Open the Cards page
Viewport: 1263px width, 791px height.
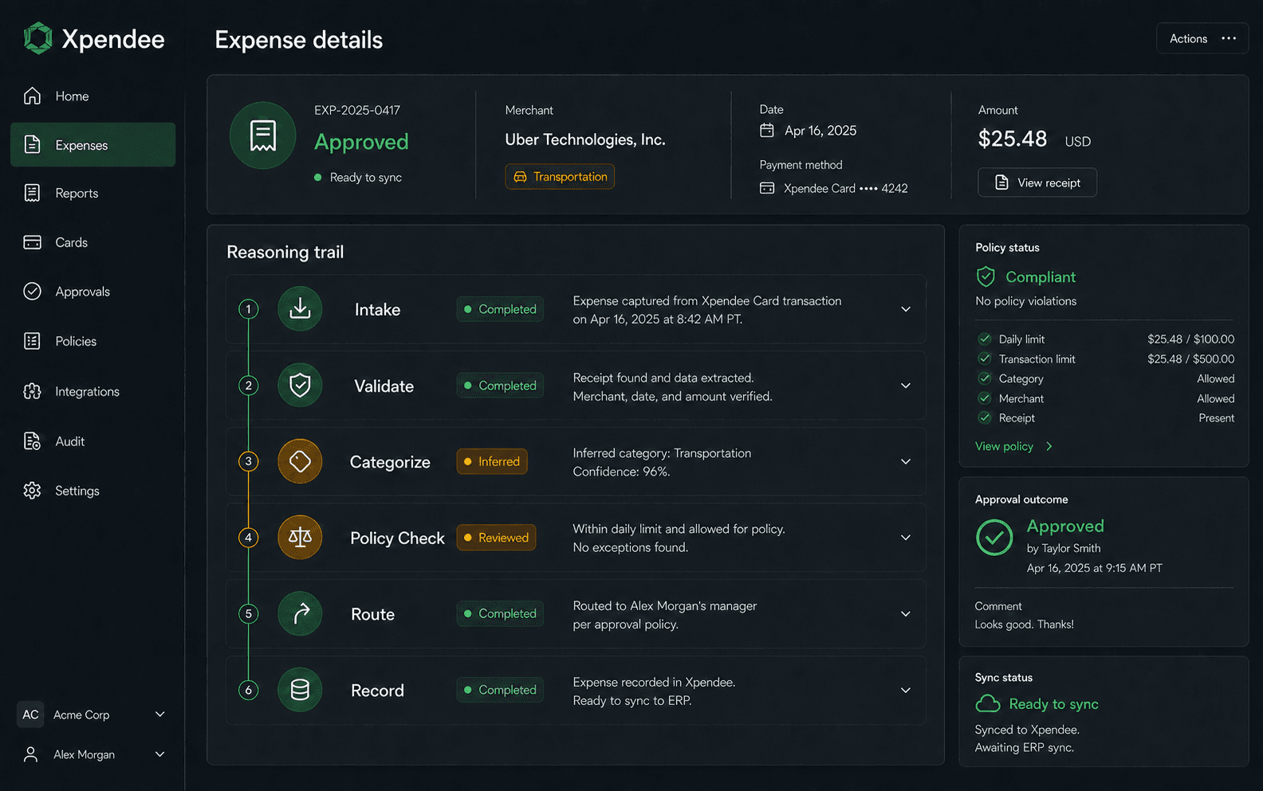(71, 242)
